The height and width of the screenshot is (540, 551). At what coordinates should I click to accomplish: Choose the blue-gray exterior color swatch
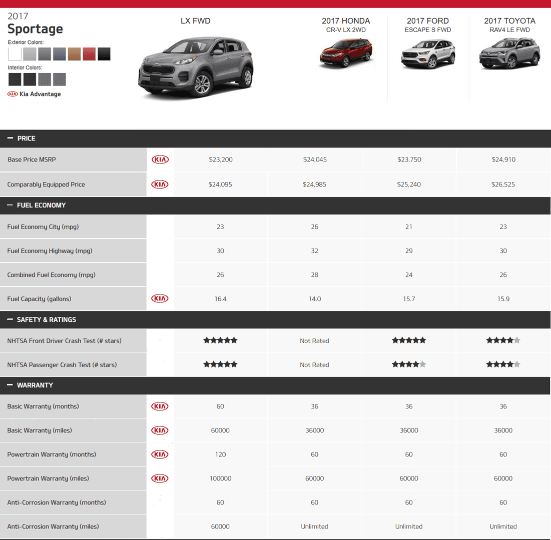coord(60,54)
